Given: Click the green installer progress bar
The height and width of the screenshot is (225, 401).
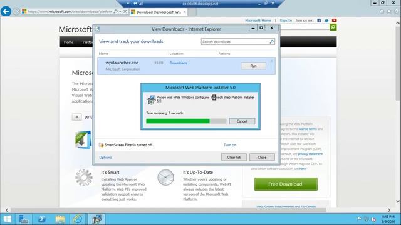Looking at the screenshot, I should [x=186, y=121].
